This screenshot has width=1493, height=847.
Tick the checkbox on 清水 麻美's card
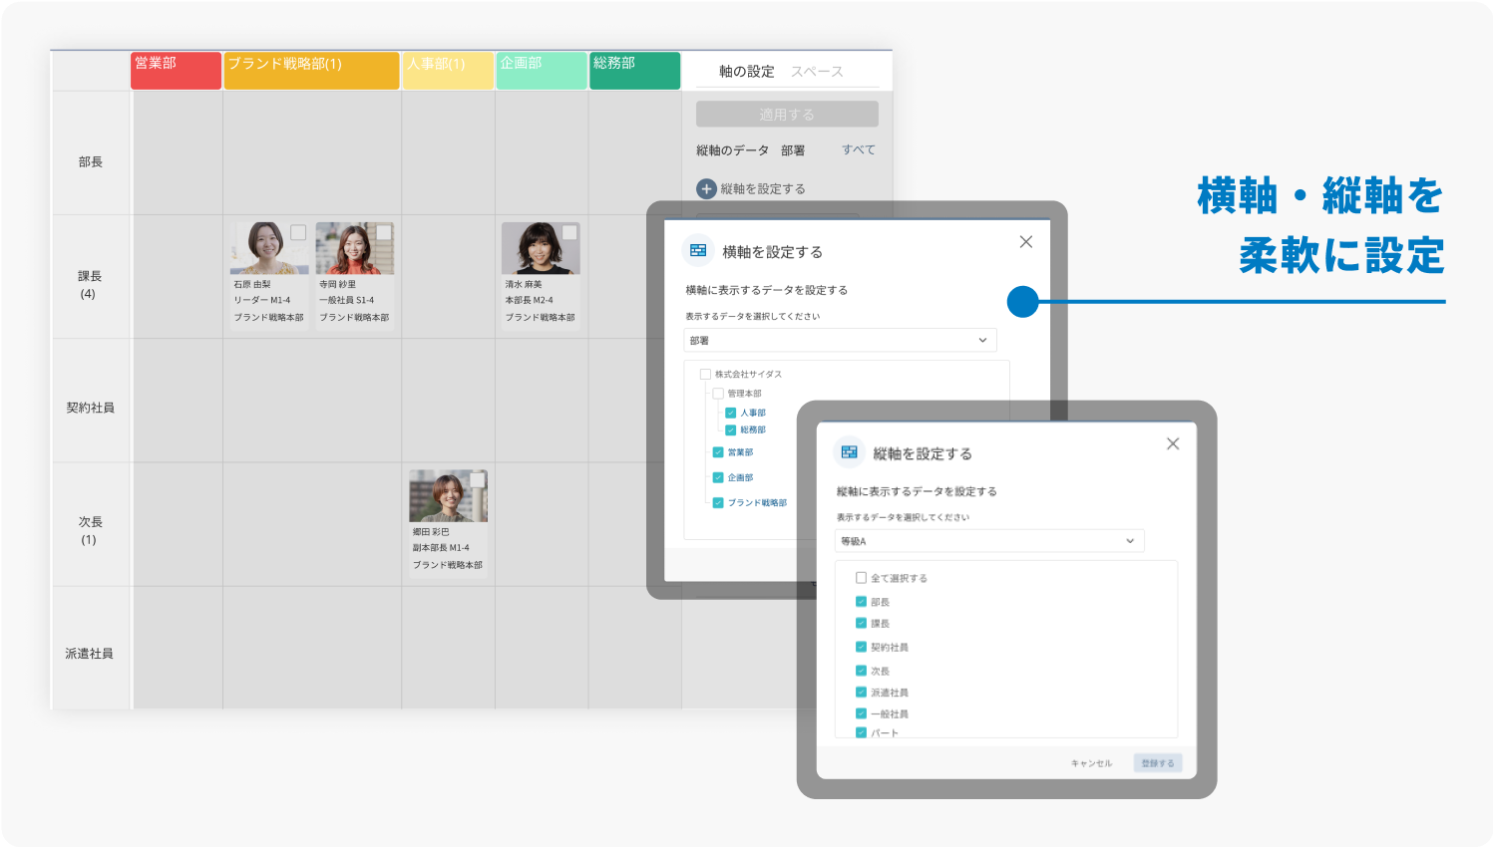click(568, 232)
